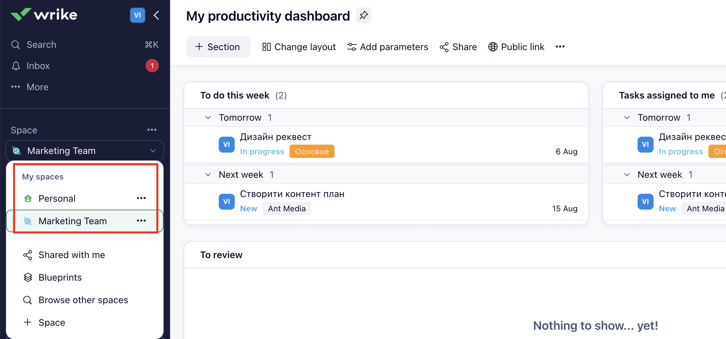Click New status in To do this week
726x339 pixels.
point(249,209)
